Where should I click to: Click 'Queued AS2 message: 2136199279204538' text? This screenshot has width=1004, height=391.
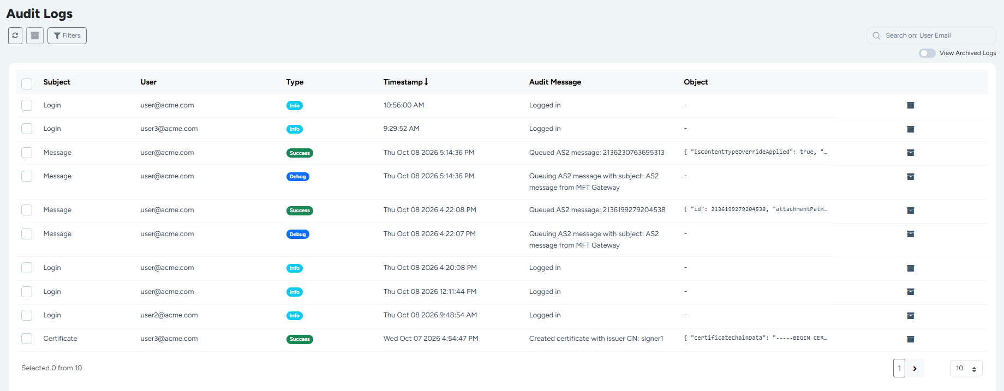597,210
